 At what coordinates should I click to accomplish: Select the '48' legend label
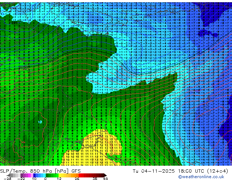tap(105, 179)
